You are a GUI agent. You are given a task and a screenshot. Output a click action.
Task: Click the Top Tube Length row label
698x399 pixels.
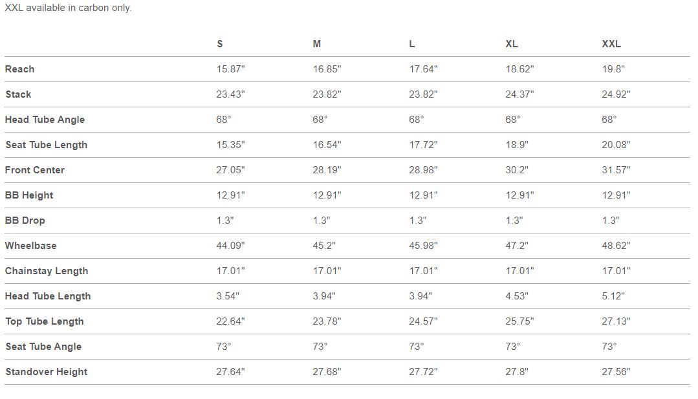click(x=45, y=321)
